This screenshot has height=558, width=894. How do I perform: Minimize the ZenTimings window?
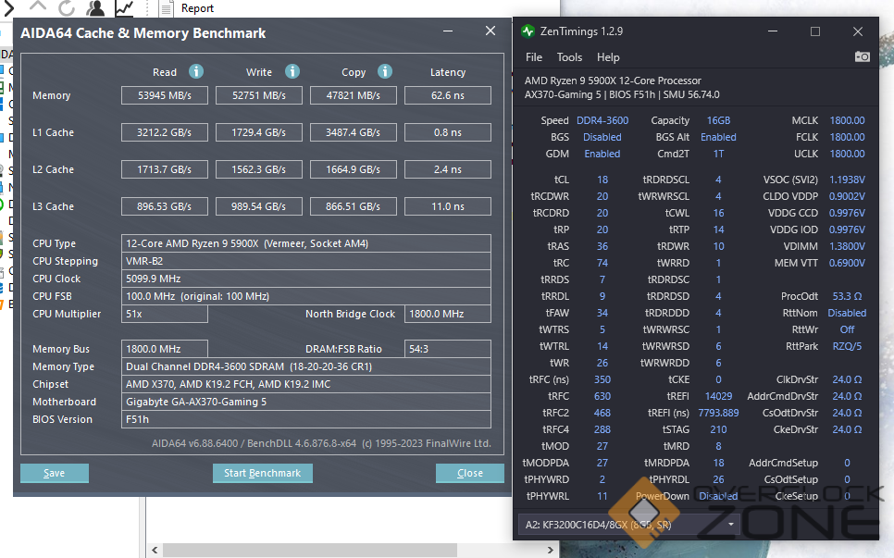point(773,31)
